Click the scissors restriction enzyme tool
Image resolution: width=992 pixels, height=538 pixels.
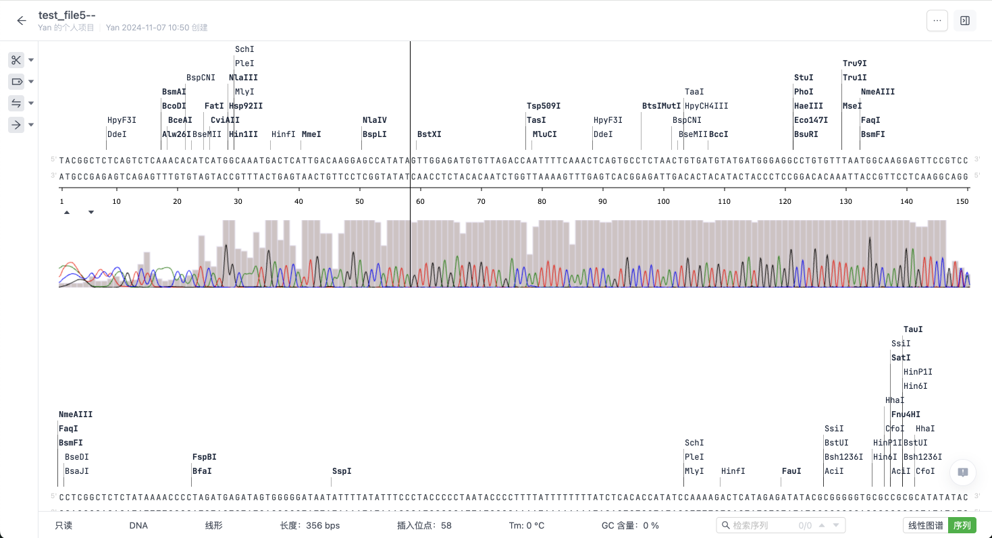[16, 60]
